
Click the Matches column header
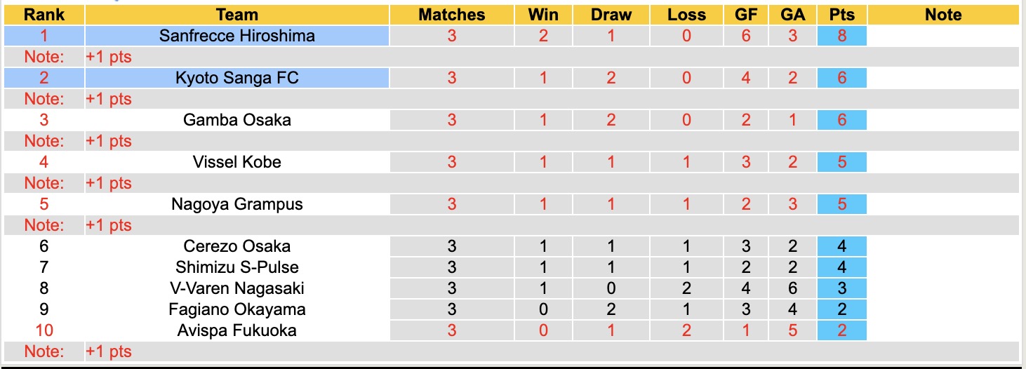[451, 15]
